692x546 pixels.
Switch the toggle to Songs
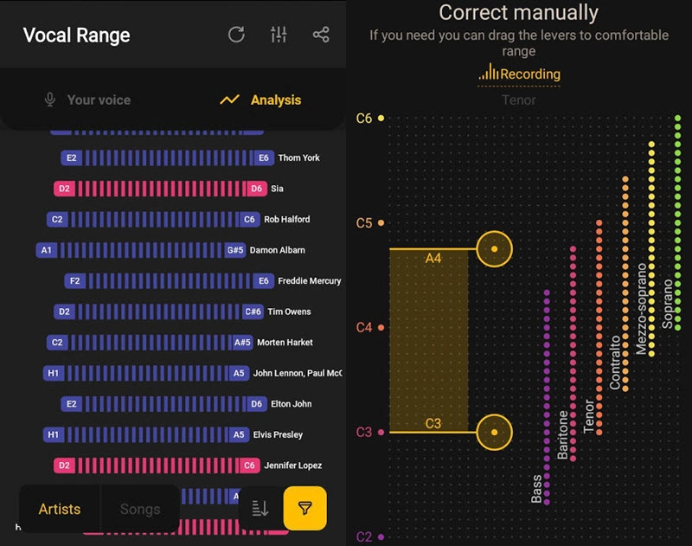[139, 510]
